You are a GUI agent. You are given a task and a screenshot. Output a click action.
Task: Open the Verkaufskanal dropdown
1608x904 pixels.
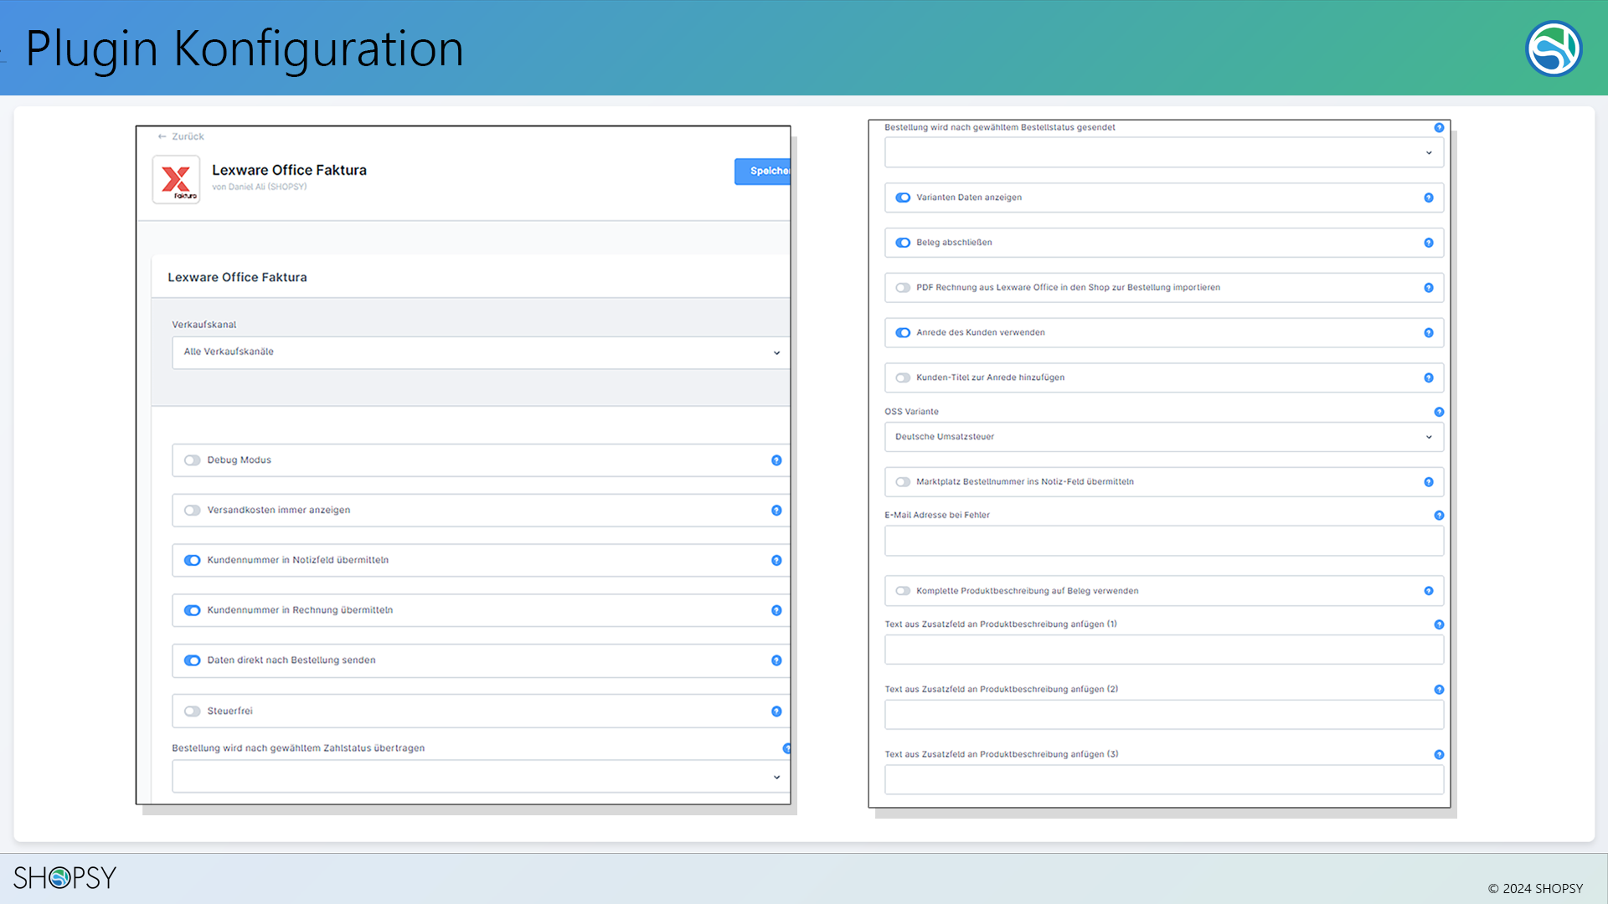pos(481,352)
